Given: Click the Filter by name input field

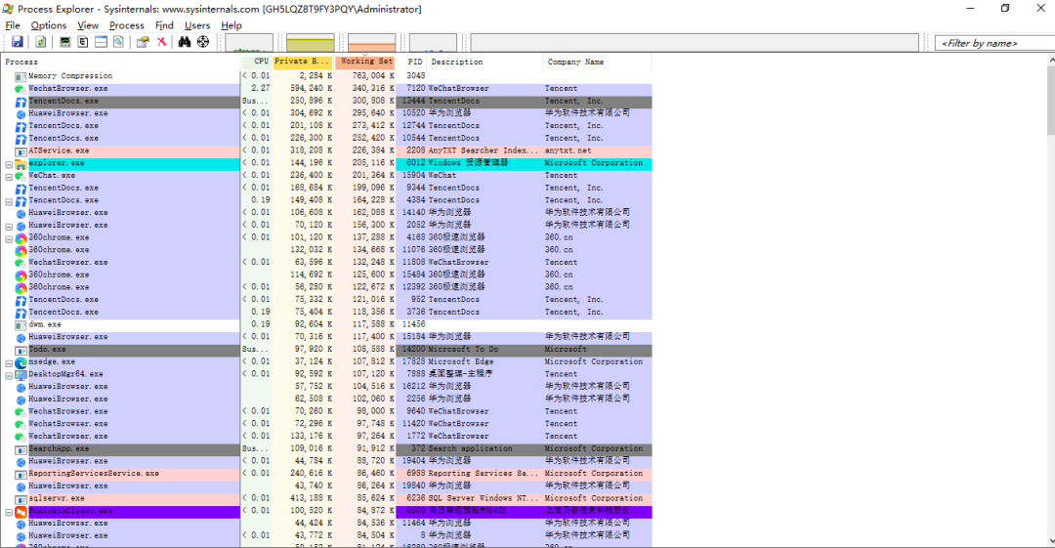Looking at the screenshot, I should click(994, 43).
